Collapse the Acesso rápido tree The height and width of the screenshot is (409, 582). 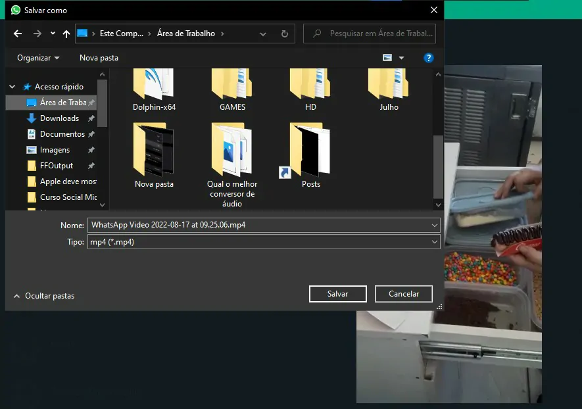pos(12,87)
